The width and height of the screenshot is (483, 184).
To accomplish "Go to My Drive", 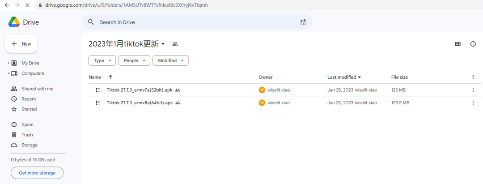I will 30,63.
